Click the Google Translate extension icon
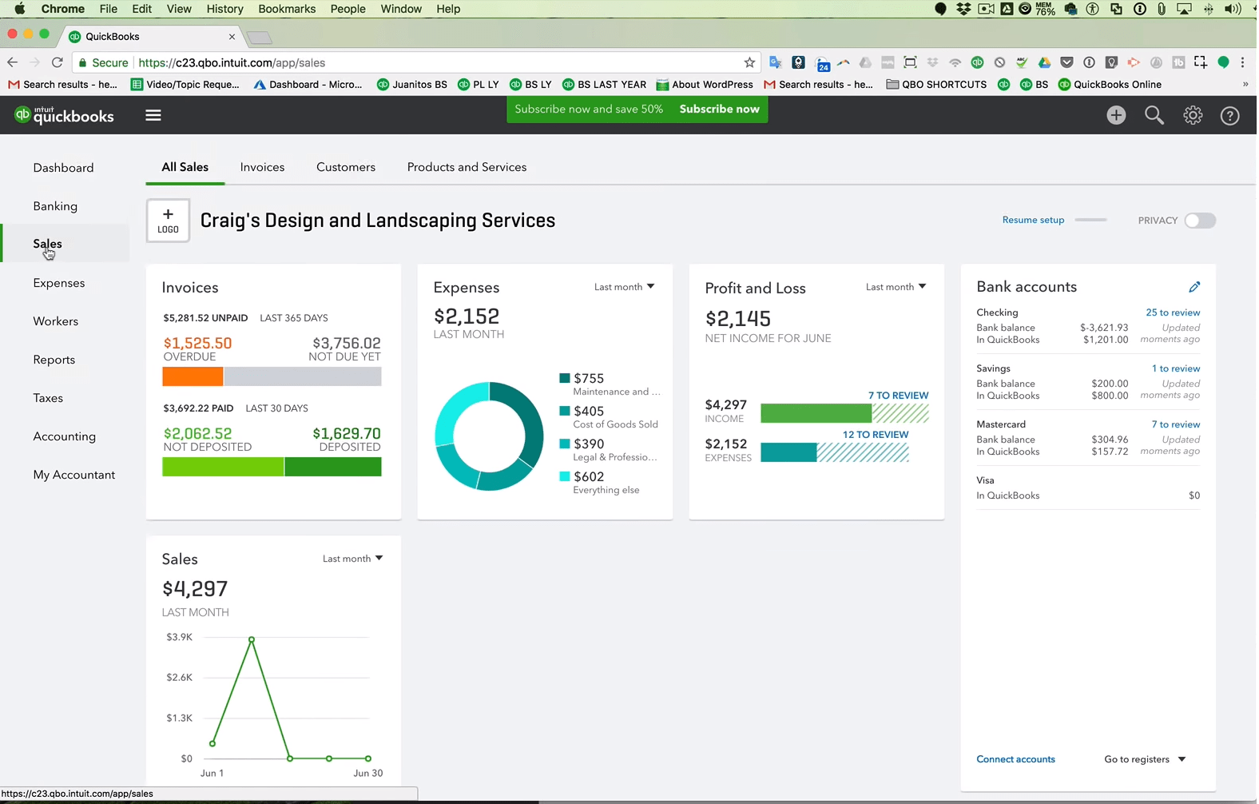Viewport: 1259px width, 804px height. (775, 62)
